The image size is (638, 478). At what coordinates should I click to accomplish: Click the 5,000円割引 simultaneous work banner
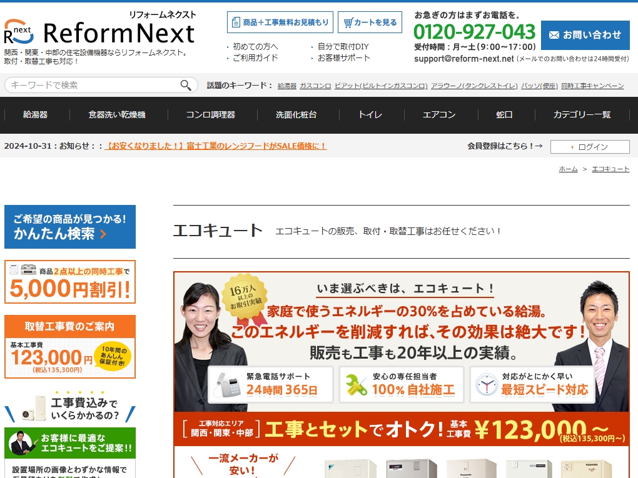click(70, 282)
